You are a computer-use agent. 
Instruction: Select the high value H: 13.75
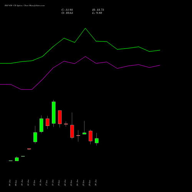(98, 10)
